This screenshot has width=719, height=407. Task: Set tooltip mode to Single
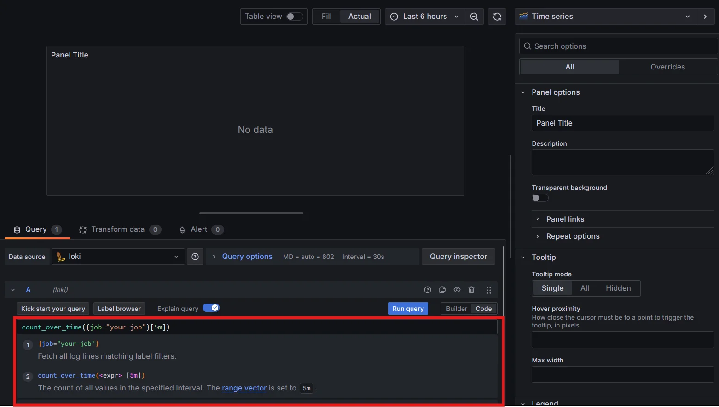pyautogui.click(x=552, y=288)
